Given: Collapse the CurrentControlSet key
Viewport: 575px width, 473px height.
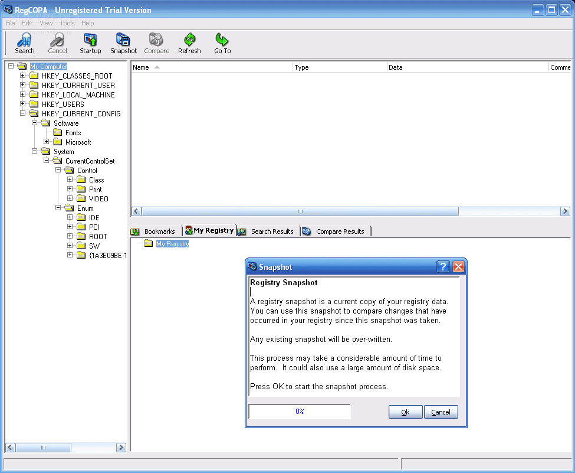Looking at the screenshot, I should (46, 161).
